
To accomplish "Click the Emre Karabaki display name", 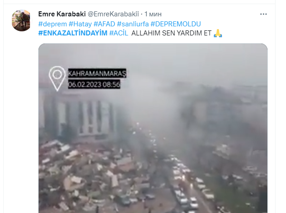I will pos(62,14).
